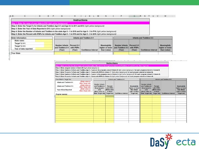This screenshot has height=149, width=199.
Task: Click the magenta Step 1 row in top Instructions
Action: (80, 23)
